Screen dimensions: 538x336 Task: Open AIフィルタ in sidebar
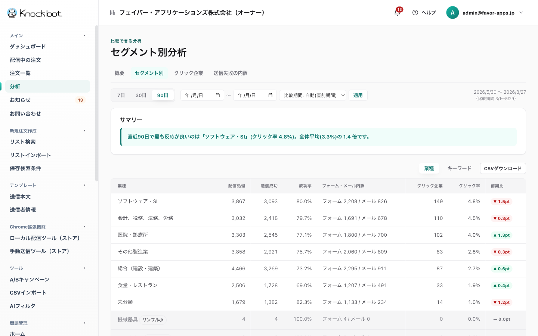click(47, 306)
